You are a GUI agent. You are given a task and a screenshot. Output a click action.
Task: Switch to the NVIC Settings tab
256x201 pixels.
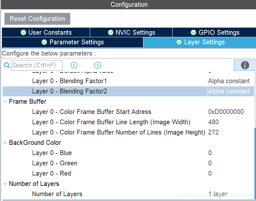pos(131,32)
